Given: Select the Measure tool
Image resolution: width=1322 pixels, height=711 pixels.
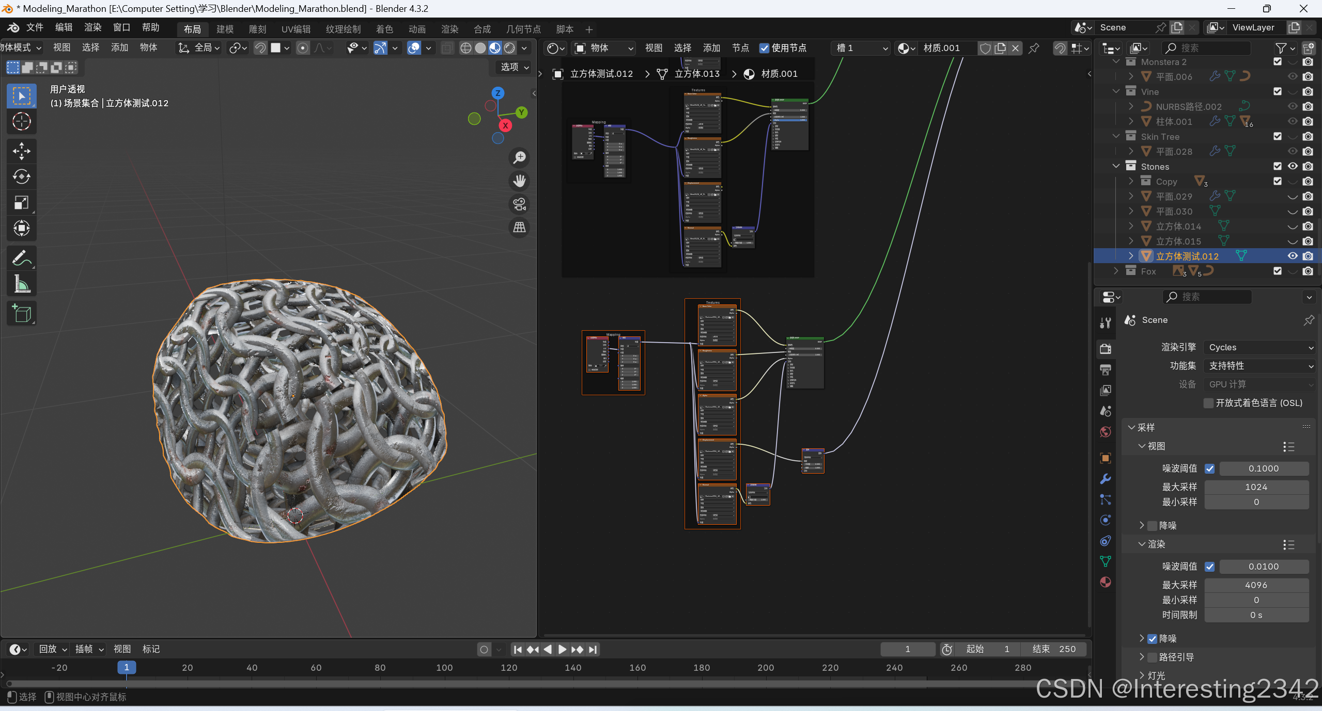Looking at the screenshot, I should pos(21,284).
